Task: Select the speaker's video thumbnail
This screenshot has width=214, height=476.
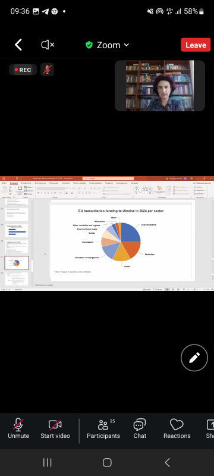Action: pyautogui.click(x=160, y=86)
